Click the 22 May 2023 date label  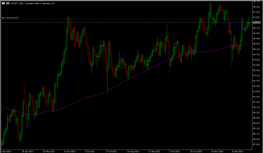(49, 151)
